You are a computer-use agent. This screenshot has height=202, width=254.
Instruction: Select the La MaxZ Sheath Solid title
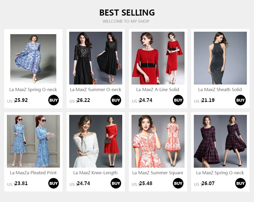point(220,90)
